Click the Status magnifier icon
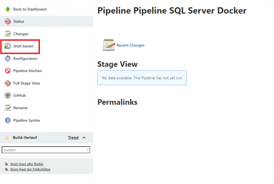 click(x=8, y=21)
